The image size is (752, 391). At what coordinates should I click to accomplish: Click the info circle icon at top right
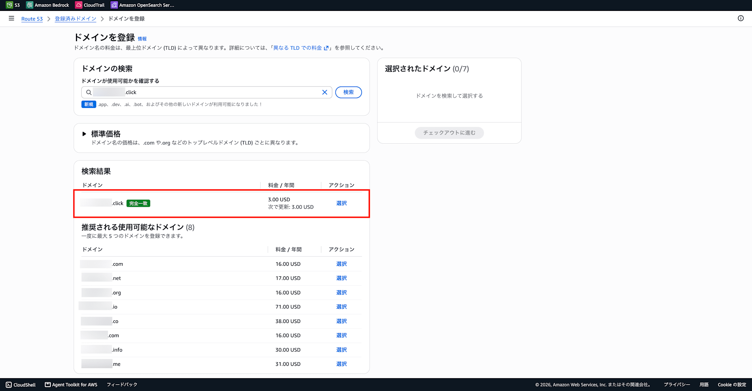(x=741, y=18)
